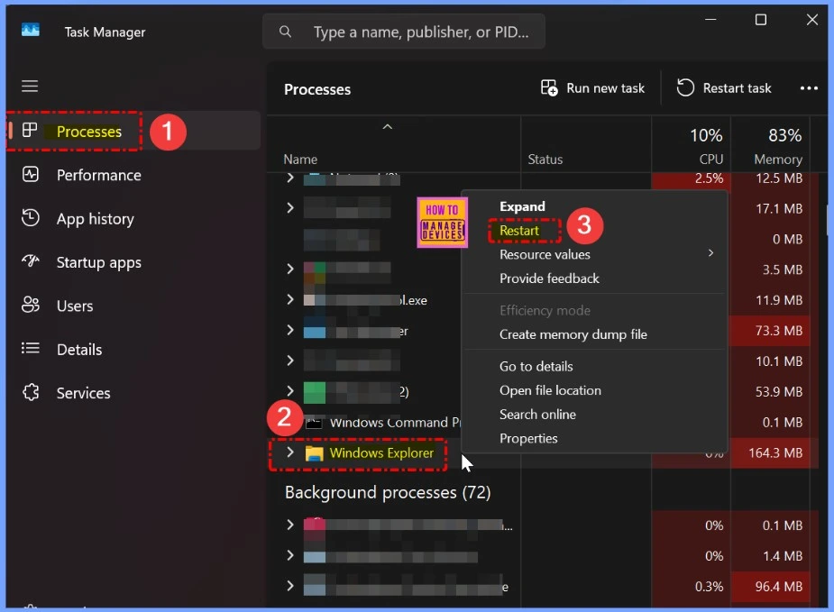Click the Performance sidebar icon
Viewport: 834px width, 612px height.
[x=31, y=174]
